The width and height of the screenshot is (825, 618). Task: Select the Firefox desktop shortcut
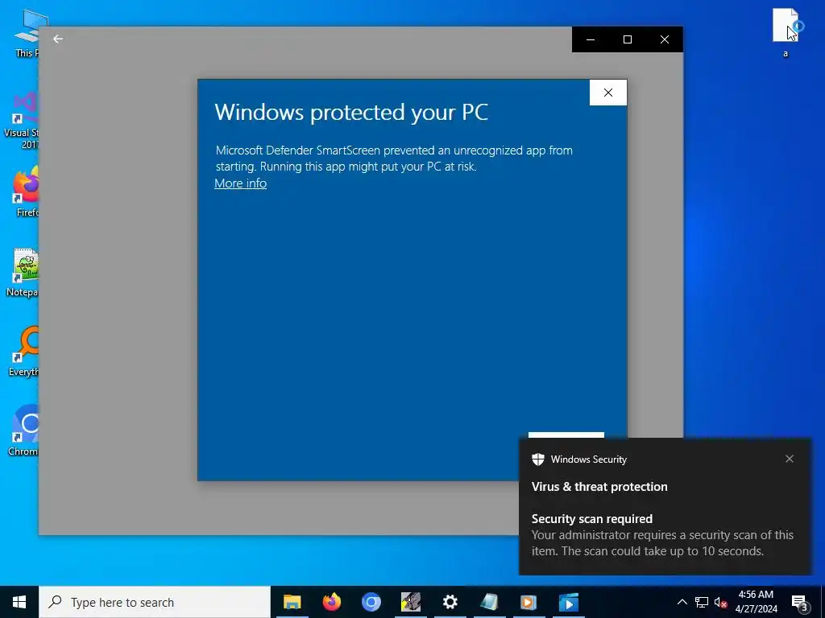pyautogui.click(x=27, y=192)
